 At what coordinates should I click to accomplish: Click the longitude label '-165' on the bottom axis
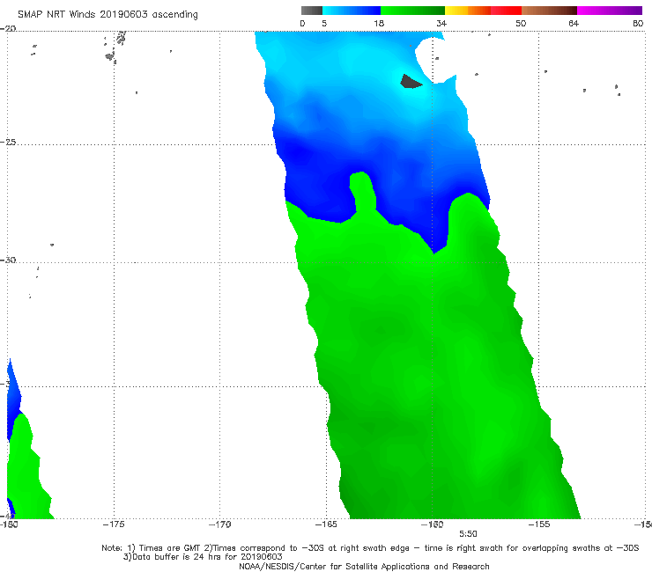(326, 524)
